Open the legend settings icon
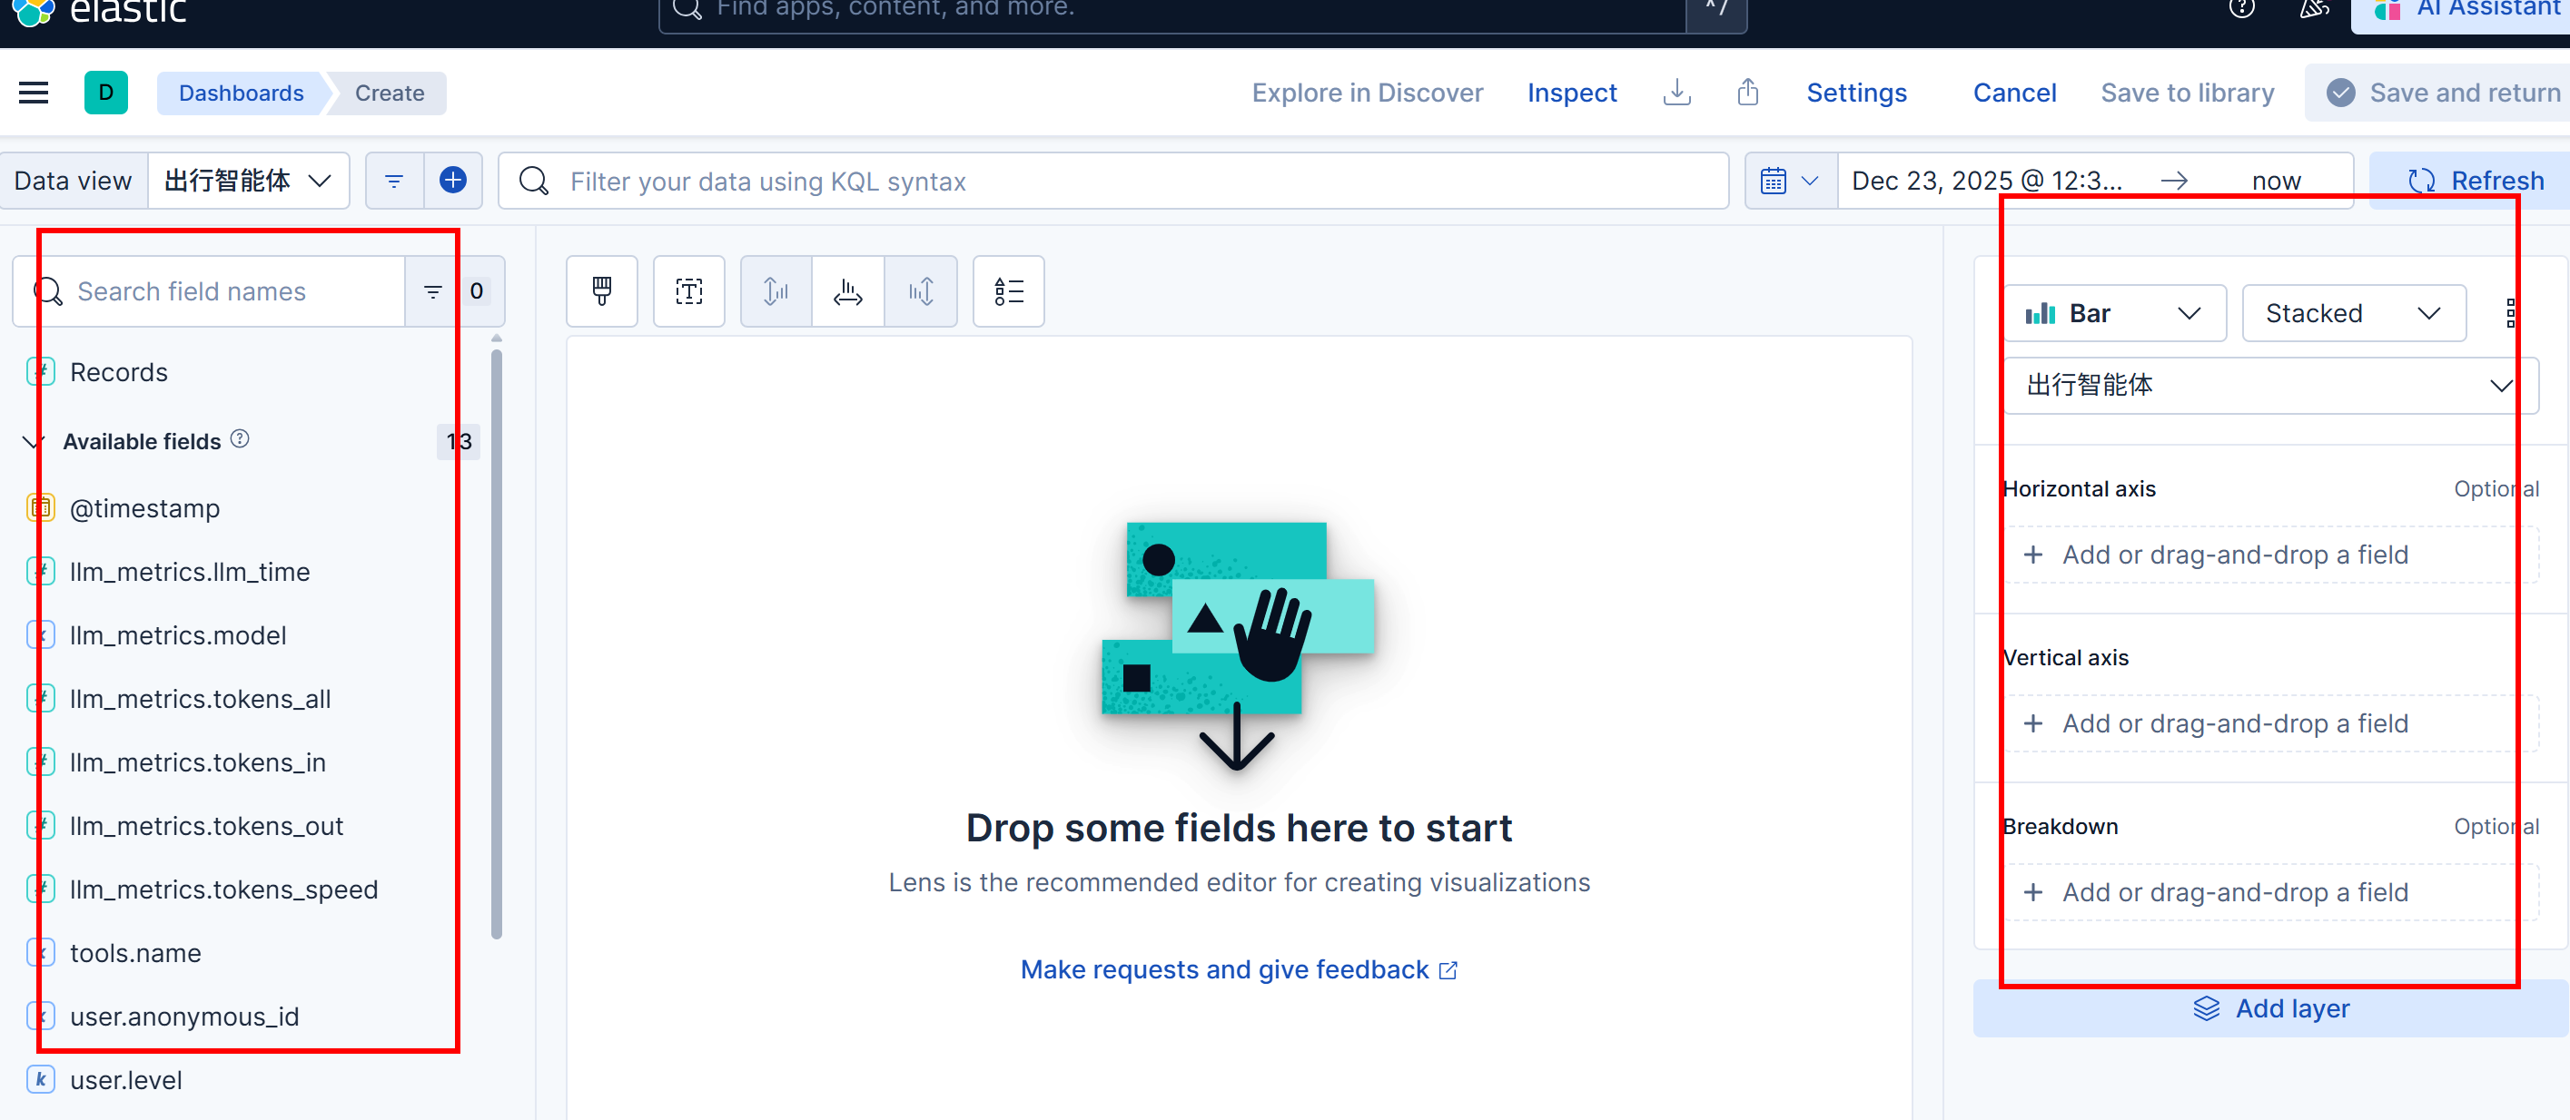This screenshot has height=1120, width=2570. pos(1008,291)
